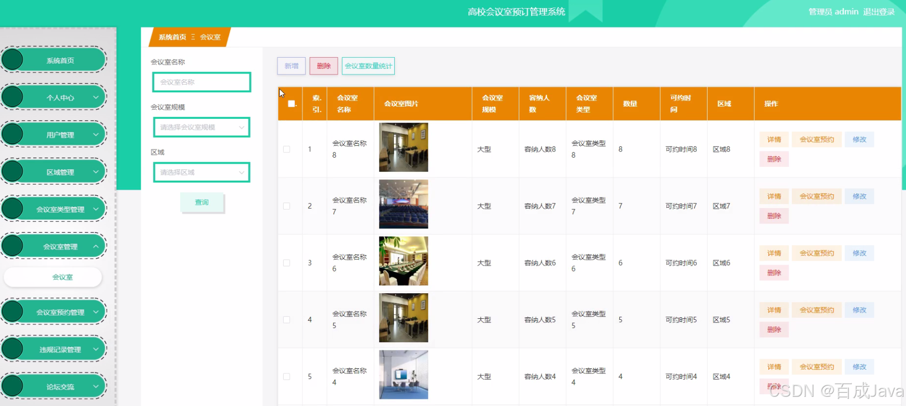Viewport: 906px width, 406px height.
Task: View 详情 for 会议室名称5
Action: pyautogui.click(x=774, y=310)
